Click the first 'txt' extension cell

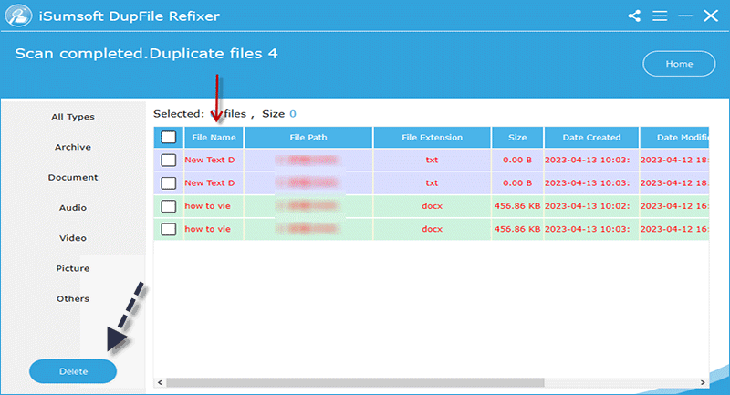pyautogui.click(x=432, y=160)
